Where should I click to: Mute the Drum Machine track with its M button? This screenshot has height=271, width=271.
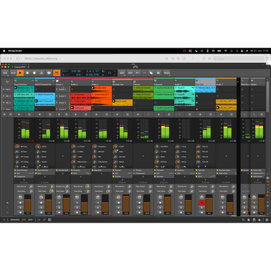coord(20,212)
